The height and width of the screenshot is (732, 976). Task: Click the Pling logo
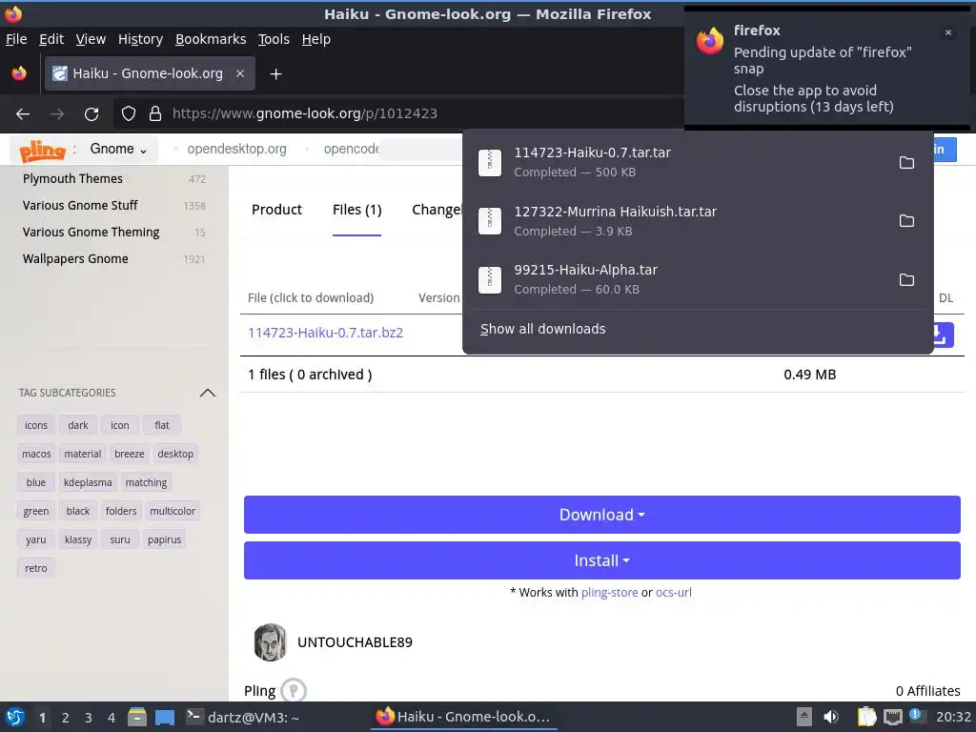(x=42, y=150)
